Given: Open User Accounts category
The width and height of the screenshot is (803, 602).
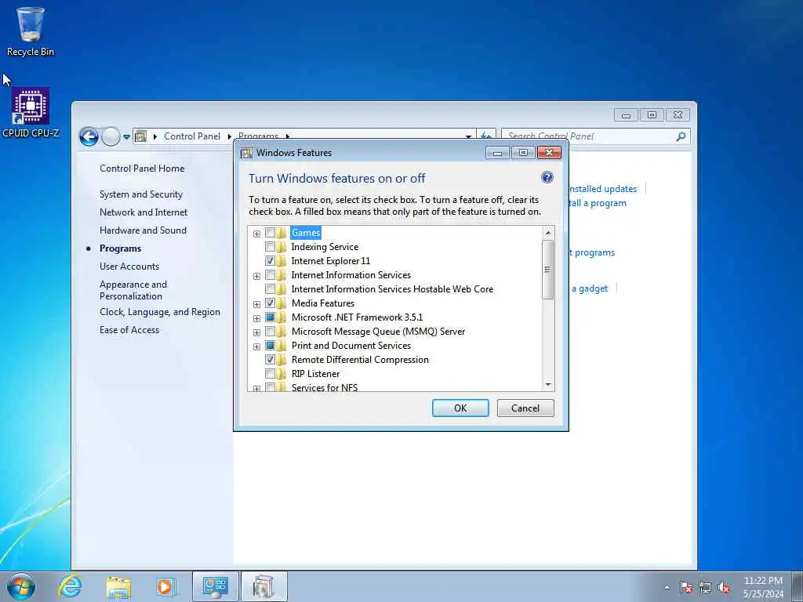Looking at the screenshot, I should (x=129, y=267).
